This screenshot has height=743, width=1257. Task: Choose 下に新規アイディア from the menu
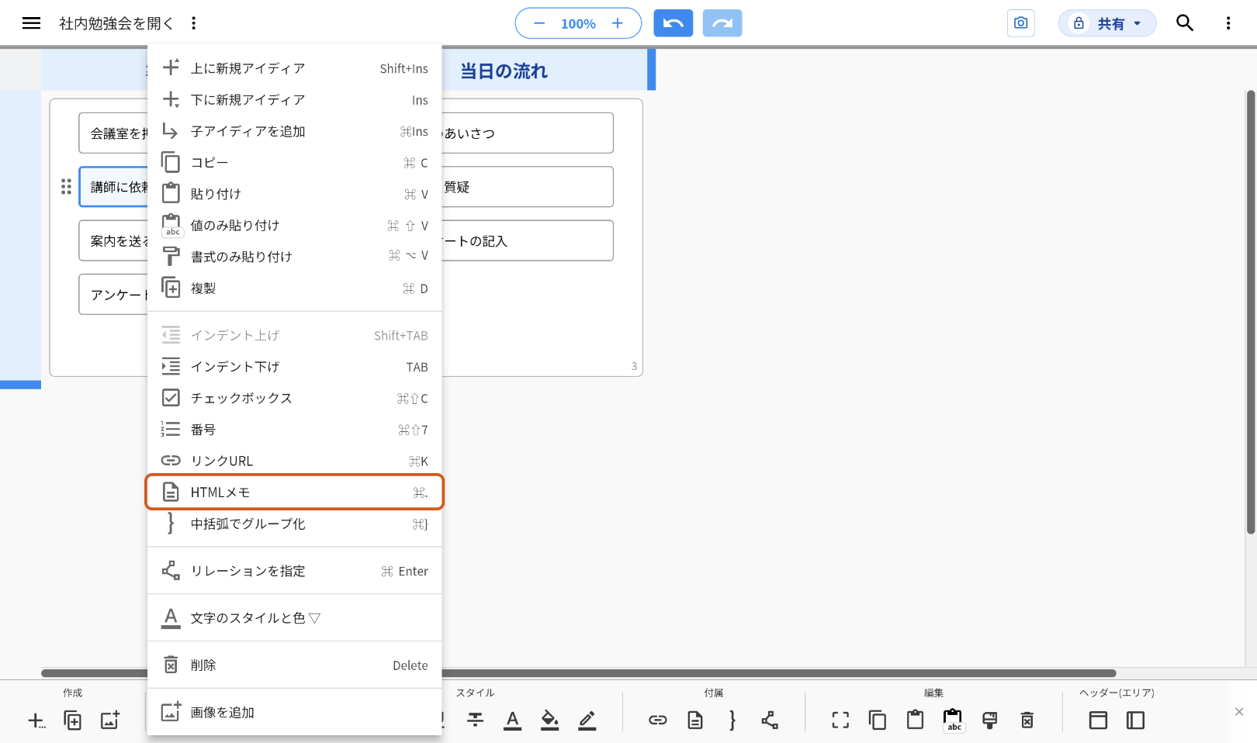coord(295,100)
